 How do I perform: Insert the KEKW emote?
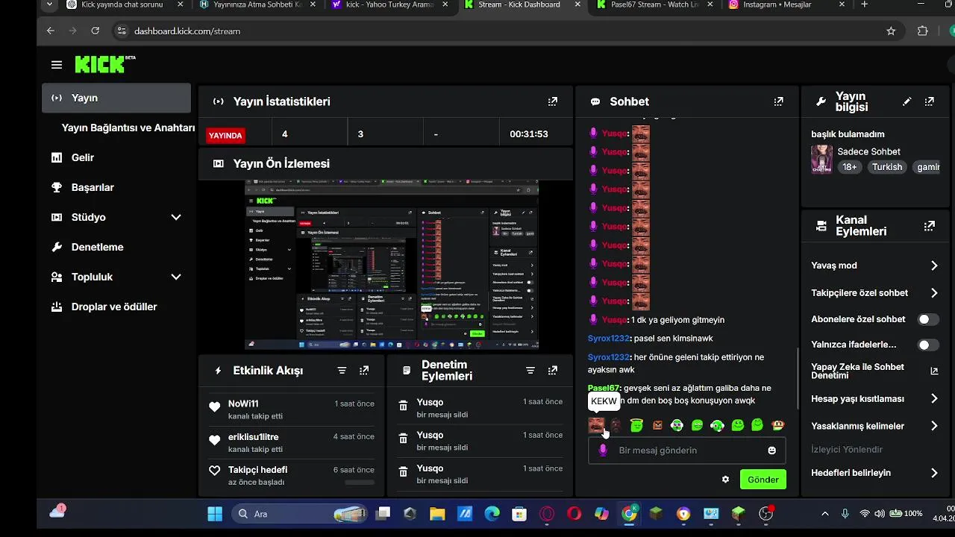[596, 425]
